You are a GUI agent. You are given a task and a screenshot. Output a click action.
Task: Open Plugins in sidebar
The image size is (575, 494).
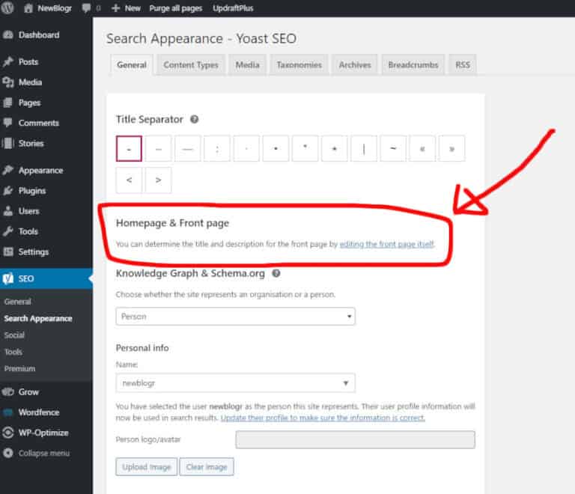[x=32, y=191]
